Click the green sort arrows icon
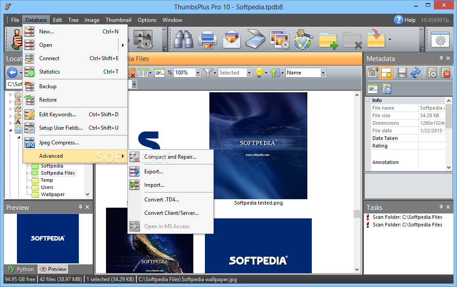This screenshot has height=287, width=457. 275,72
